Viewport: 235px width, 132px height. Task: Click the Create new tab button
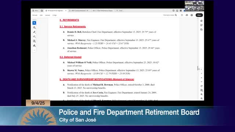click(x=120, y=11)
